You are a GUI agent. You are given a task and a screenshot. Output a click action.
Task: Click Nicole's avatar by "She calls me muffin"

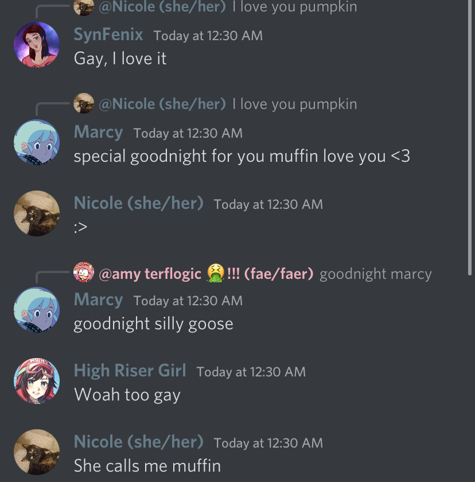point(37,452)
